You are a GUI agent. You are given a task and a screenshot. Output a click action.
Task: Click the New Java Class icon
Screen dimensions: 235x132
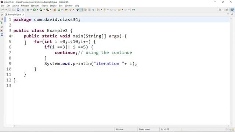click(59, 10)
